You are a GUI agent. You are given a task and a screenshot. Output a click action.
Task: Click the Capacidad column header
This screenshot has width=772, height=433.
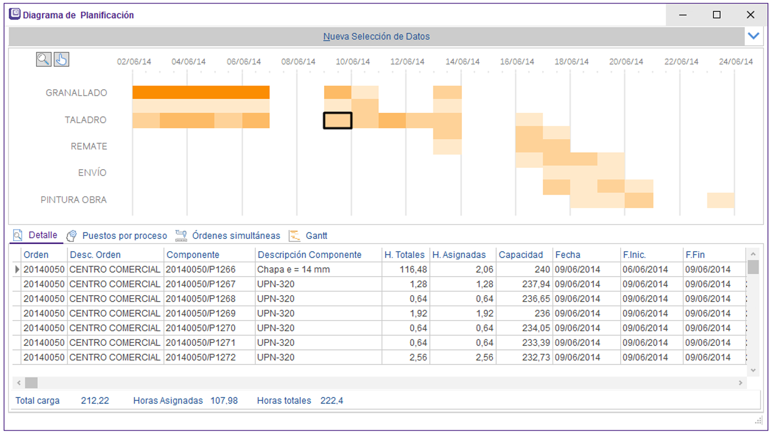coord(521,255)
